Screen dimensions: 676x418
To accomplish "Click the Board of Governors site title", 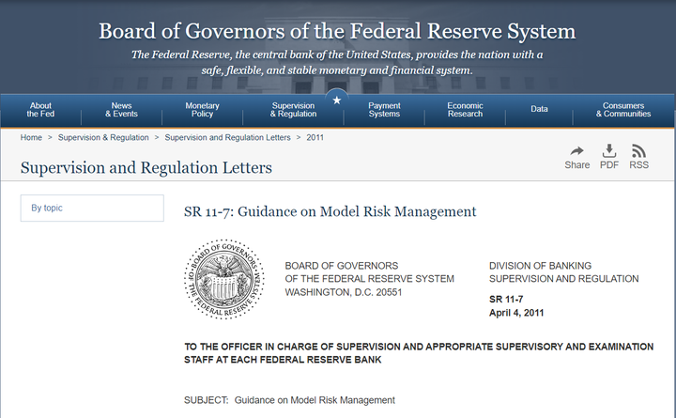I will pos(337,32).
